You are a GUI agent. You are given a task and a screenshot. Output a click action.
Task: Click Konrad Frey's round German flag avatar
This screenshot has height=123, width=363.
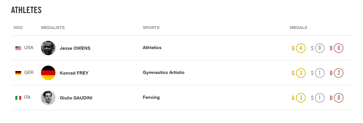pos(48,73)
